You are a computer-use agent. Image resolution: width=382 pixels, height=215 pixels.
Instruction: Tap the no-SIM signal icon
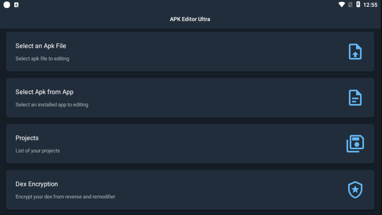(350, 5)
